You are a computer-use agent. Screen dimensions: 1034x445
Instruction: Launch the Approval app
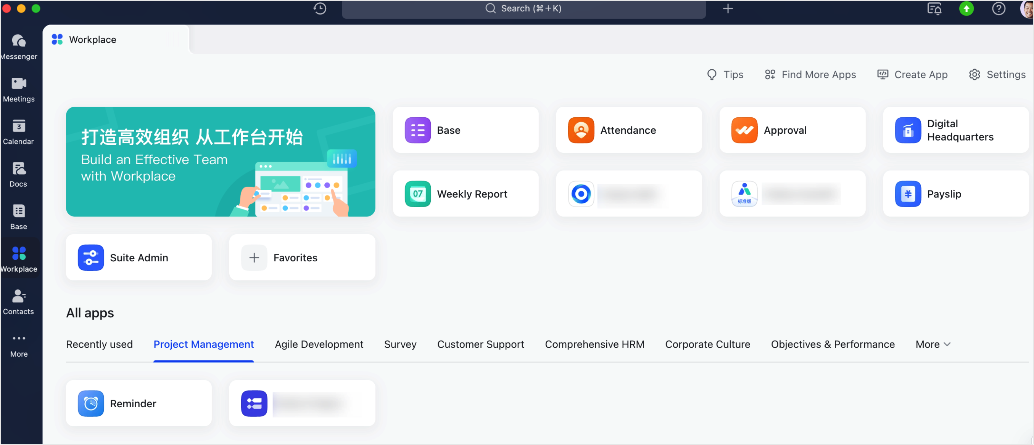pyautogui.click(x=792, y=130)
